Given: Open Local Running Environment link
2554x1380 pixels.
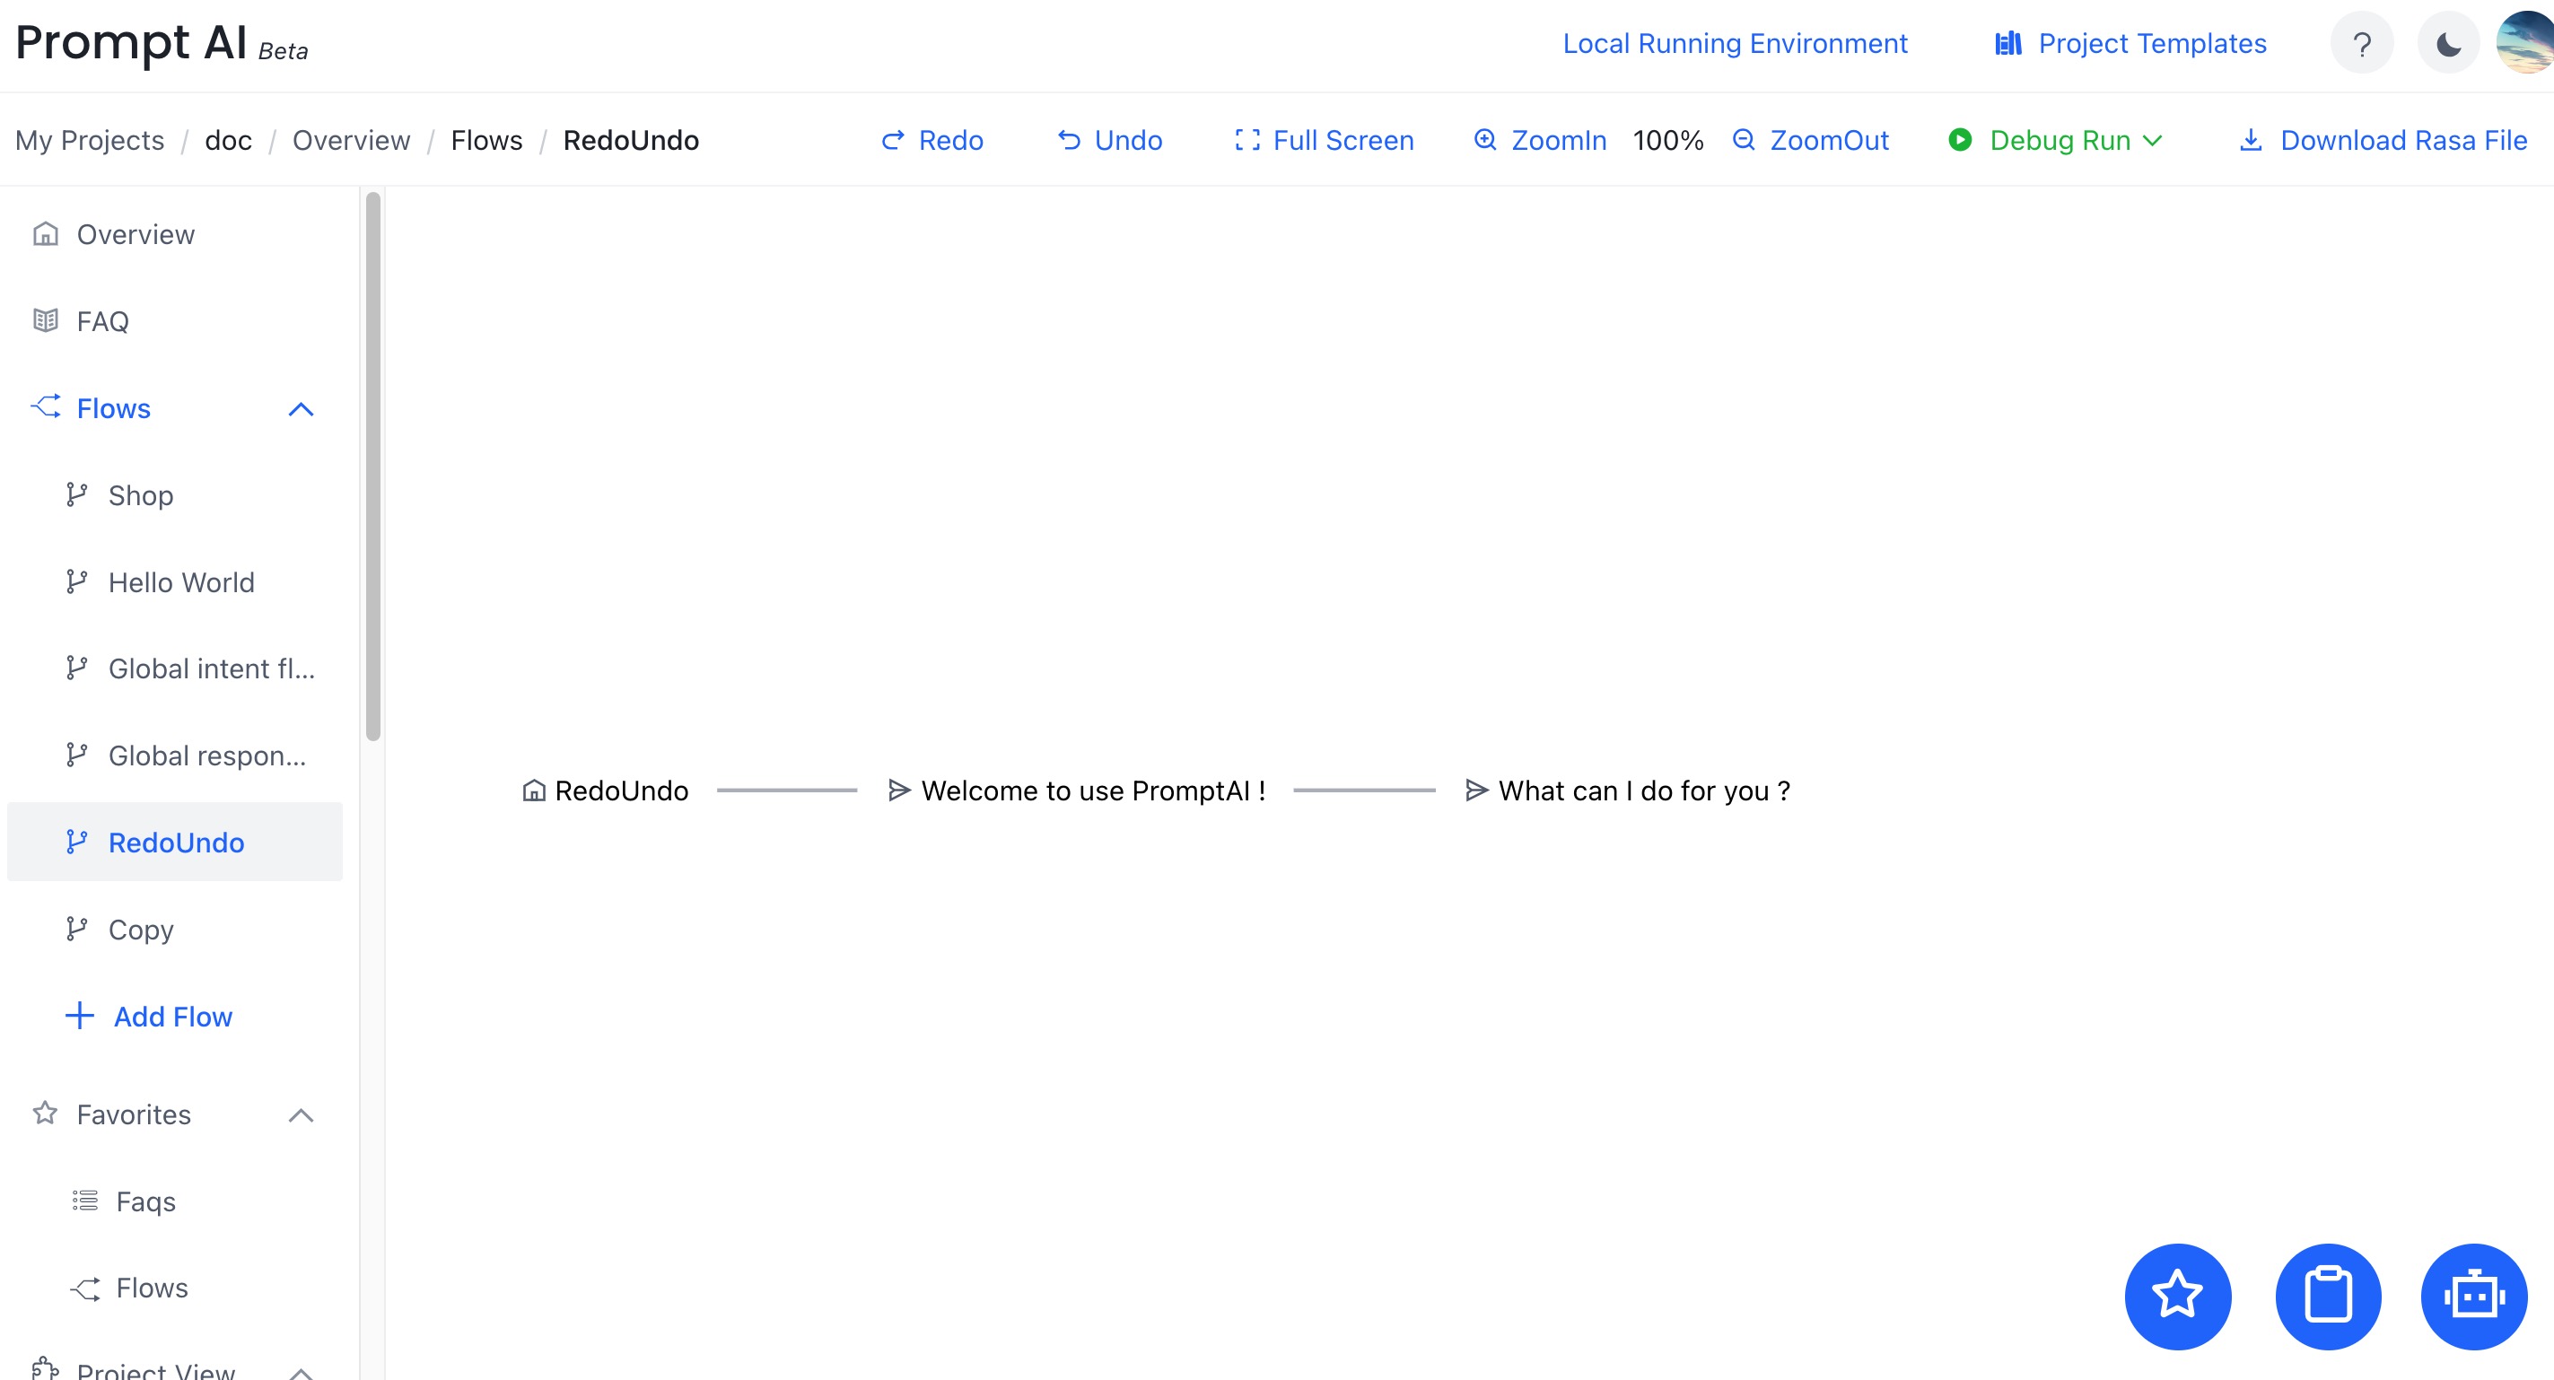Looking at the screenshot, I should click(1735, 44).
